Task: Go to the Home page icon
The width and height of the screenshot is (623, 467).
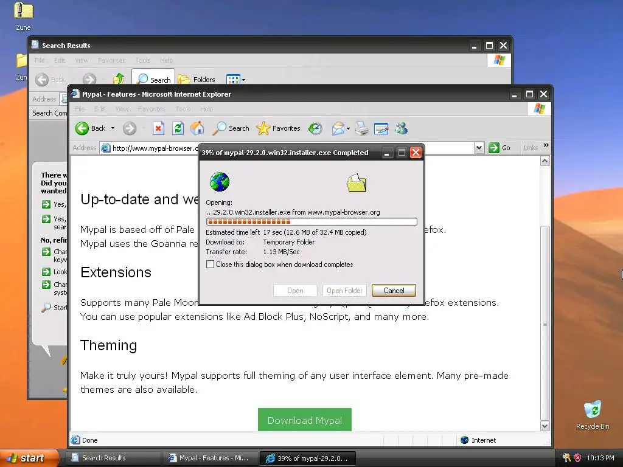Action: 197,128
